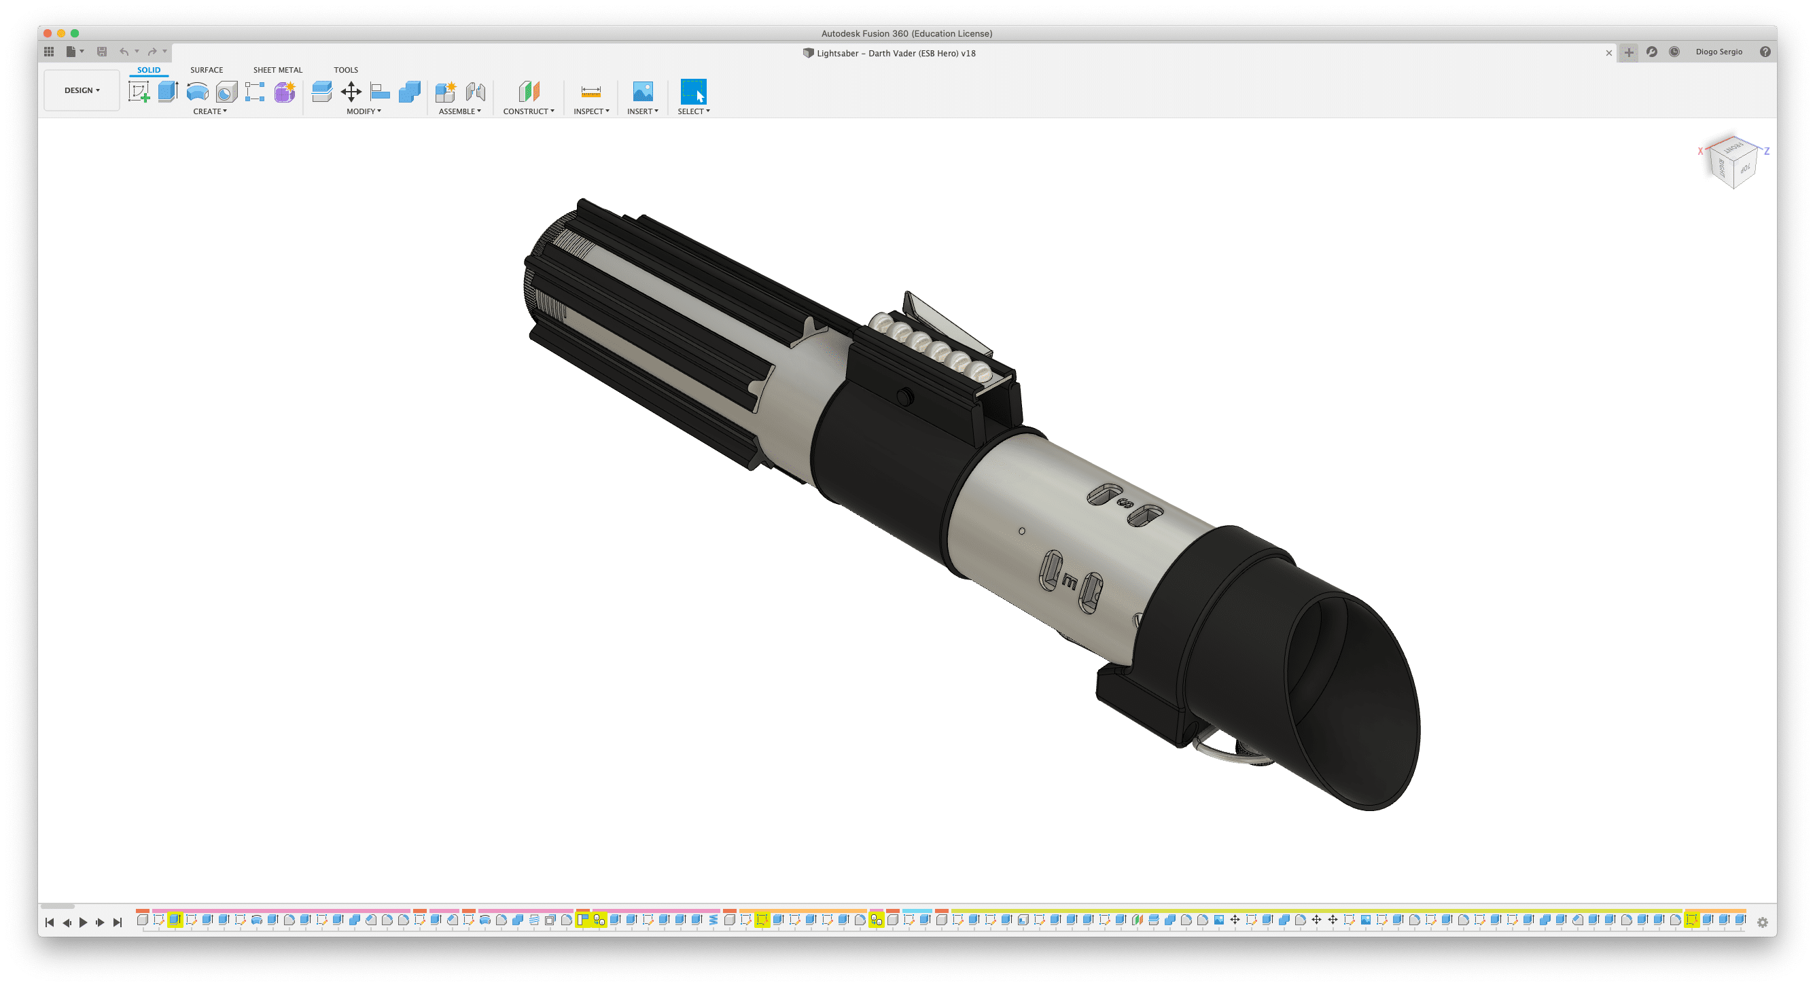The width and height of the screenshot is (1815, 987).
Task: Expand the INSERT menu
Action: [643, 111]
